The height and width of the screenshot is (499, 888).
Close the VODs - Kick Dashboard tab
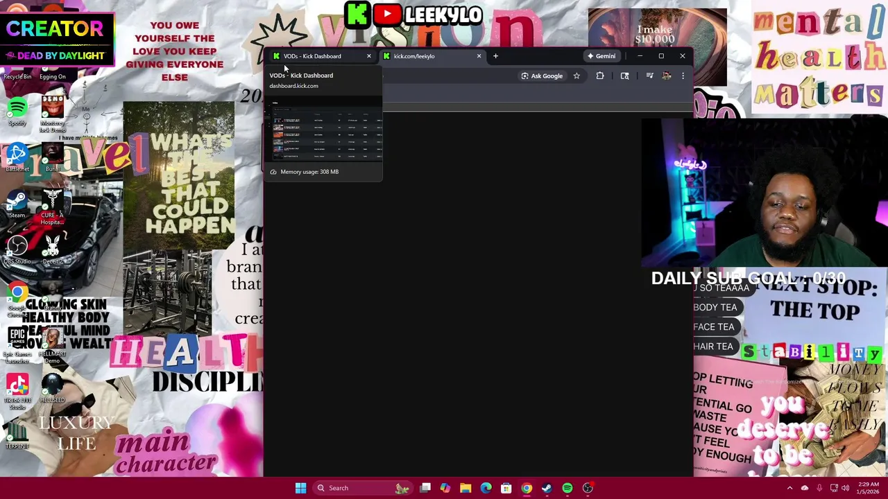(x=368, y=56)
